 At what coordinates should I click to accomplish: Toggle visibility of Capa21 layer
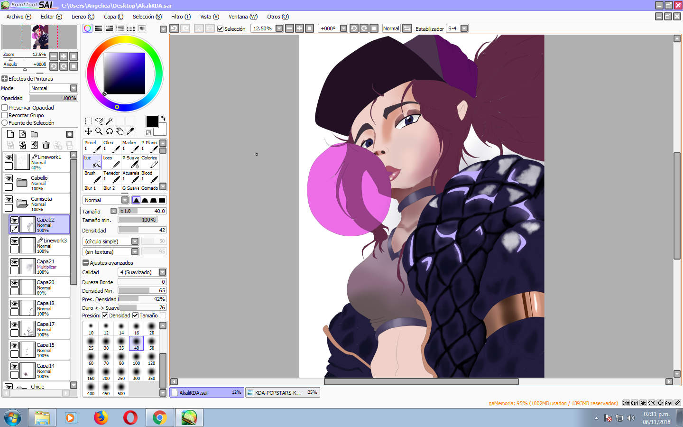tap(15, 262)
